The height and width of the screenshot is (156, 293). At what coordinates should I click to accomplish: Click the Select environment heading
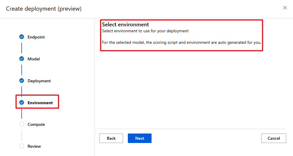coord(125,25)
